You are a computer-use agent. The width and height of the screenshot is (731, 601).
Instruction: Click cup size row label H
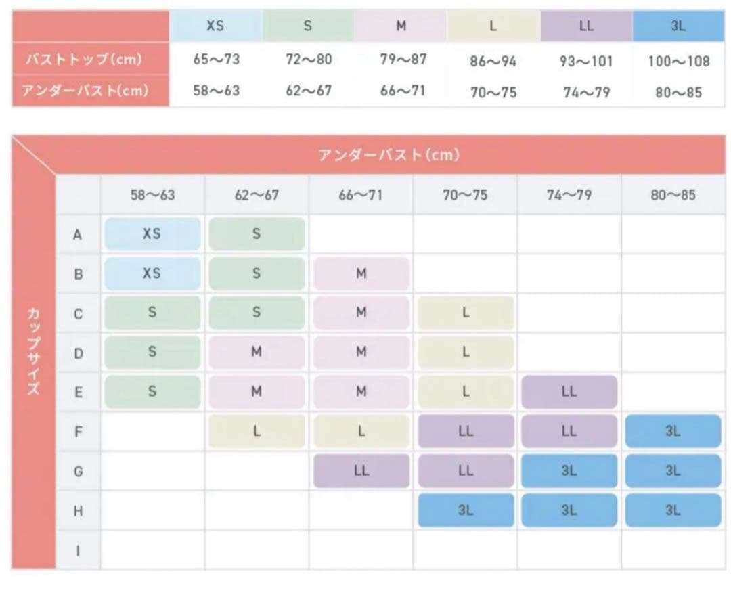point(78,511)
